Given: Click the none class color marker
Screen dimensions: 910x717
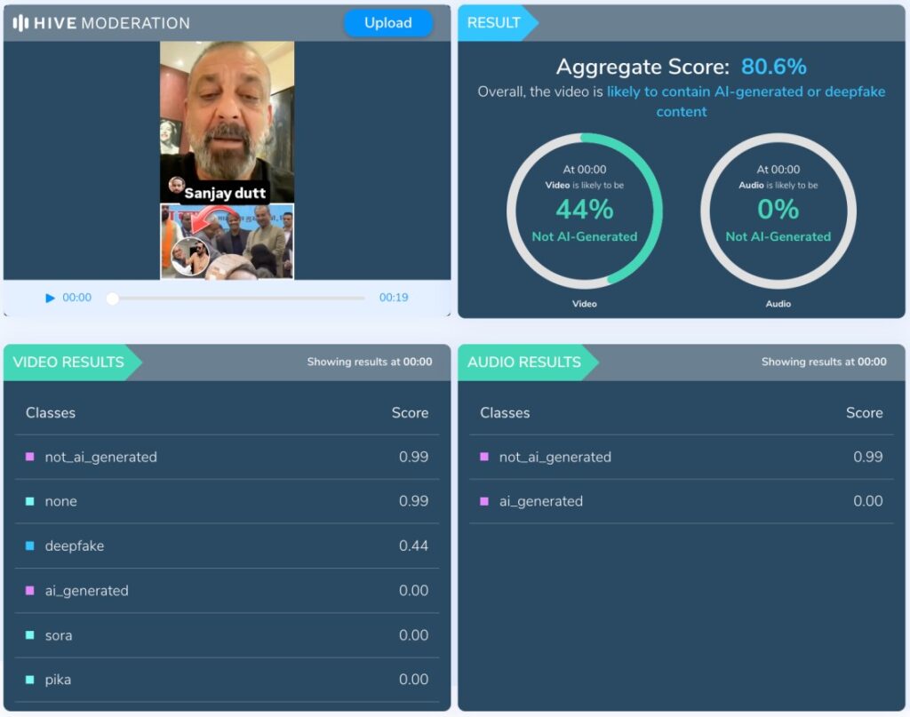Looking at the screenshot, I should point(30,502).
